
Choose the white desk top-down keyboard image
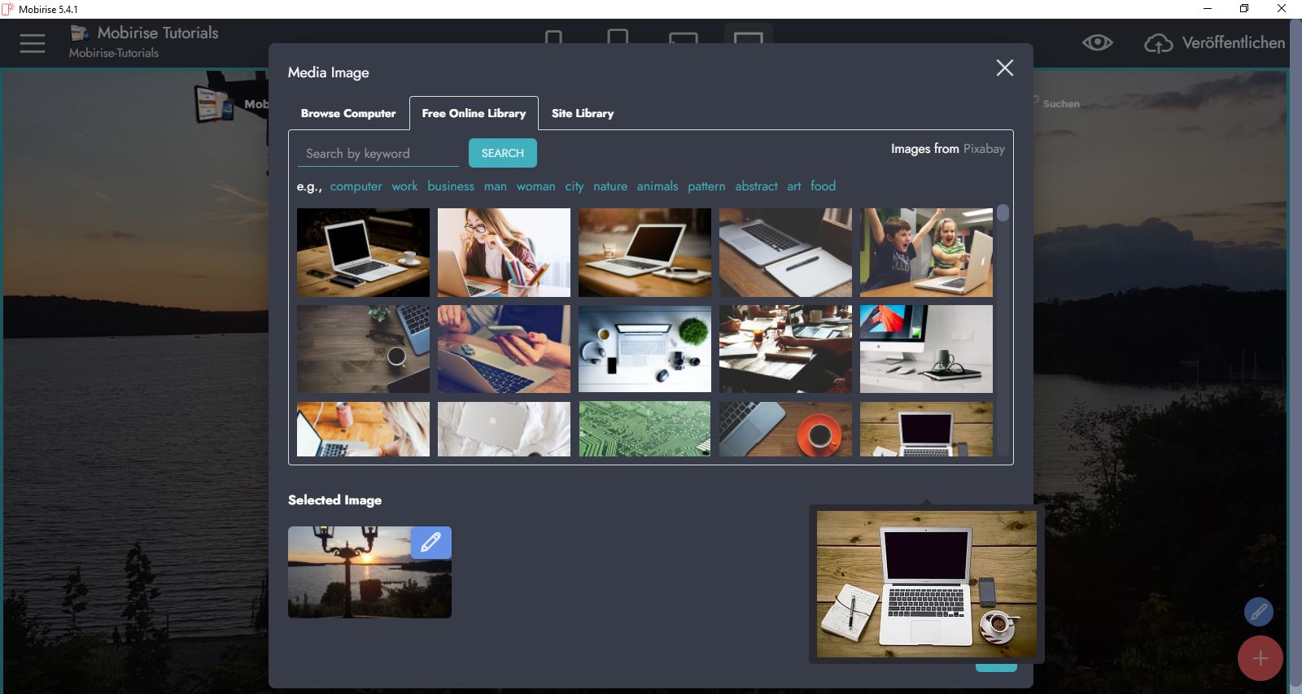point(644,349)
